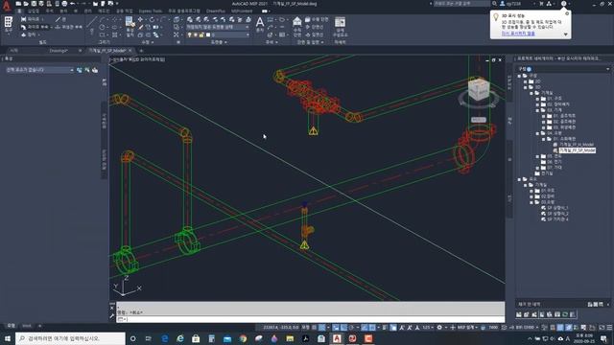Click the house-shaped section icon in 단면 및 입면 panel
Image resolution: width=614 pixels, height=345 pixels.
[297, 21]
